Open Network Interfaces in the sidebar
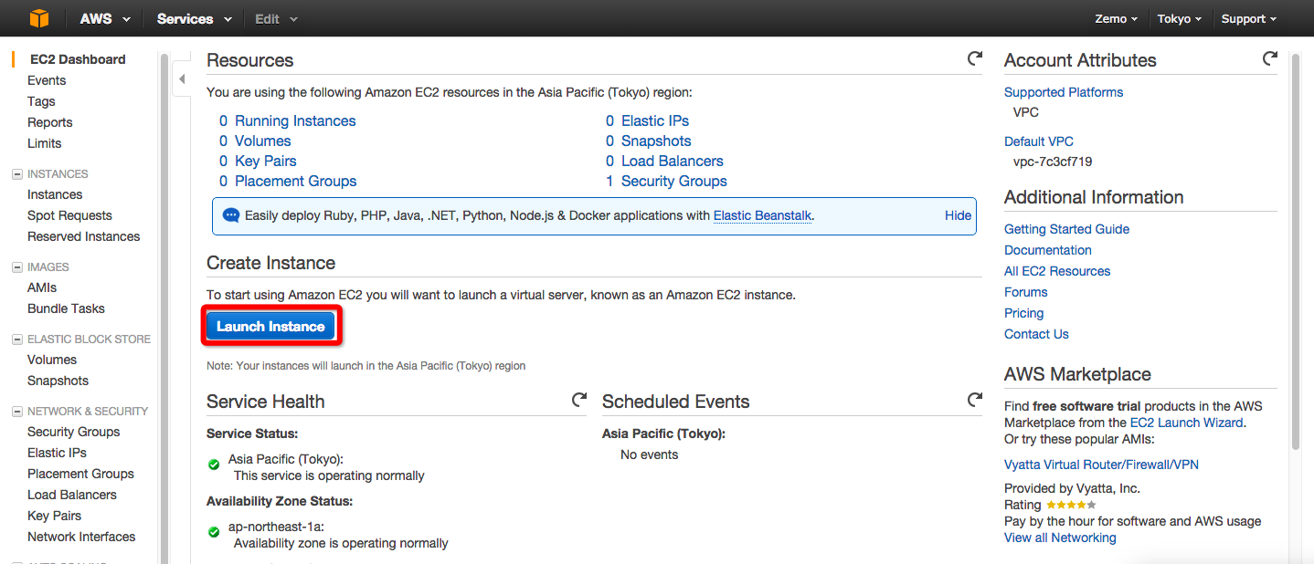 (x=81, y=537)
